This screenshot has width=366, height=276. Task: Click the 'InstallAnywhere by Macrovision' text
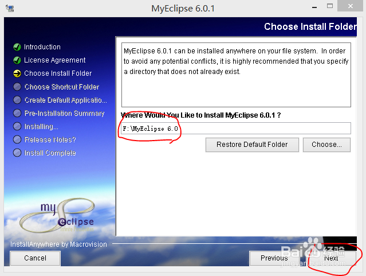tap(58, 244)
